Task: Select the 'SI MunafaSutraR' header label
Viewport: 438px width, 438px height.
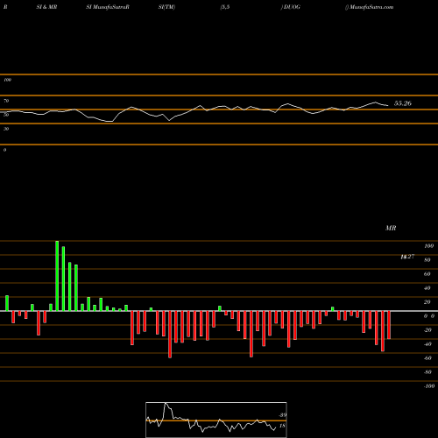Action: pos(108,7)
